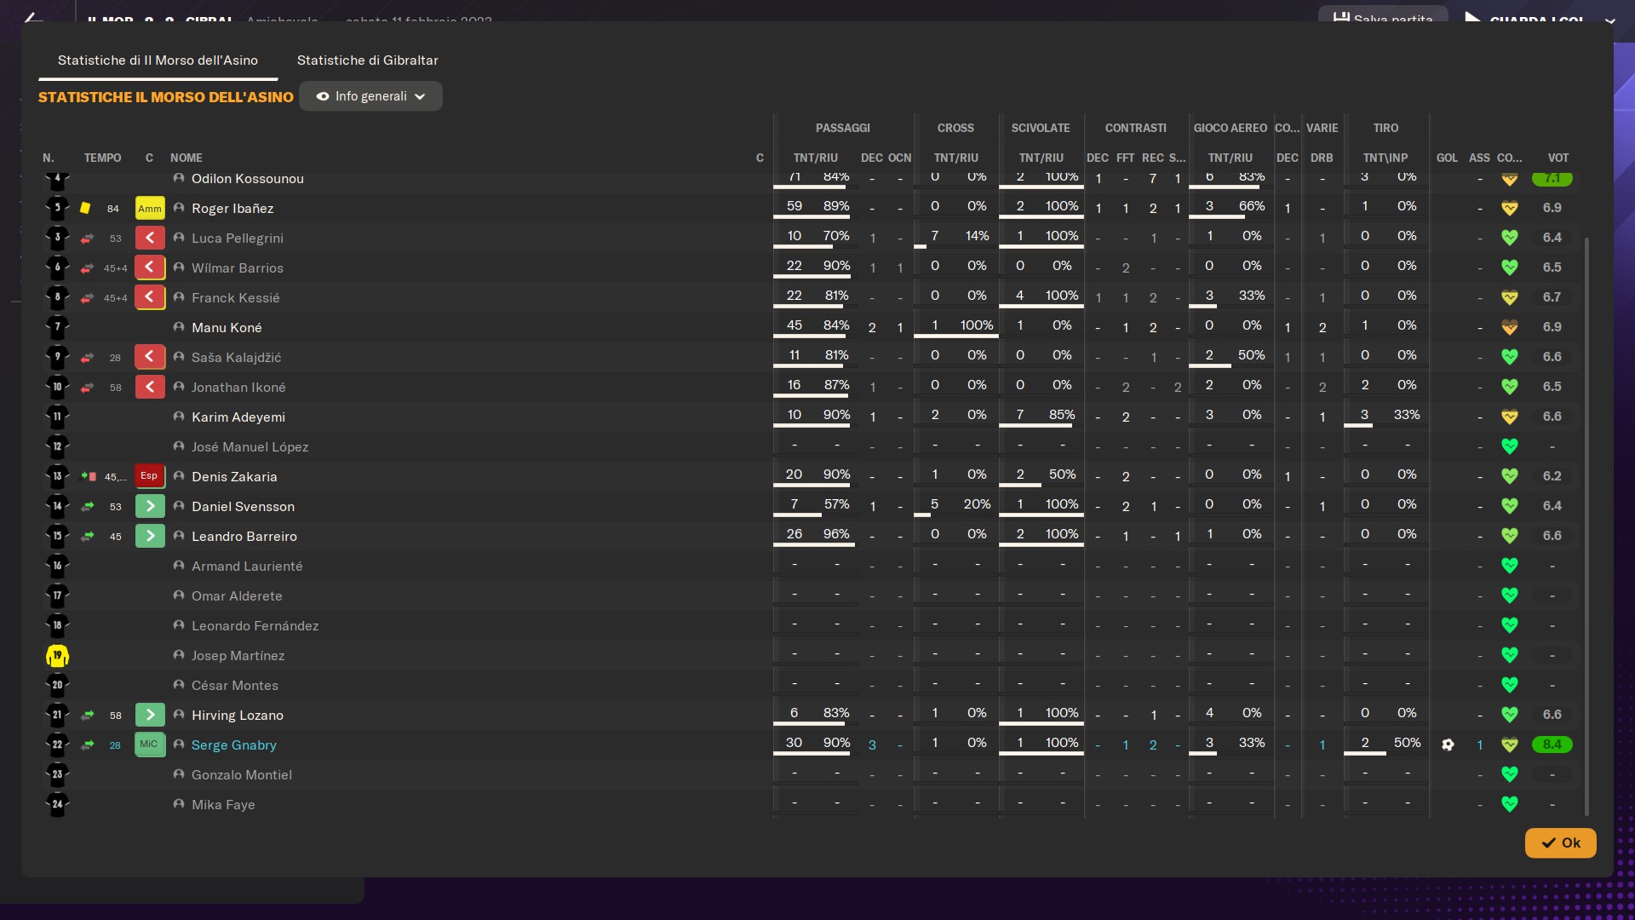This screenshot has width=1635, height=920.
Task: Click Manu Koné 100% cross rate cell
Action: pyautogui.click(x=977, y=325)
